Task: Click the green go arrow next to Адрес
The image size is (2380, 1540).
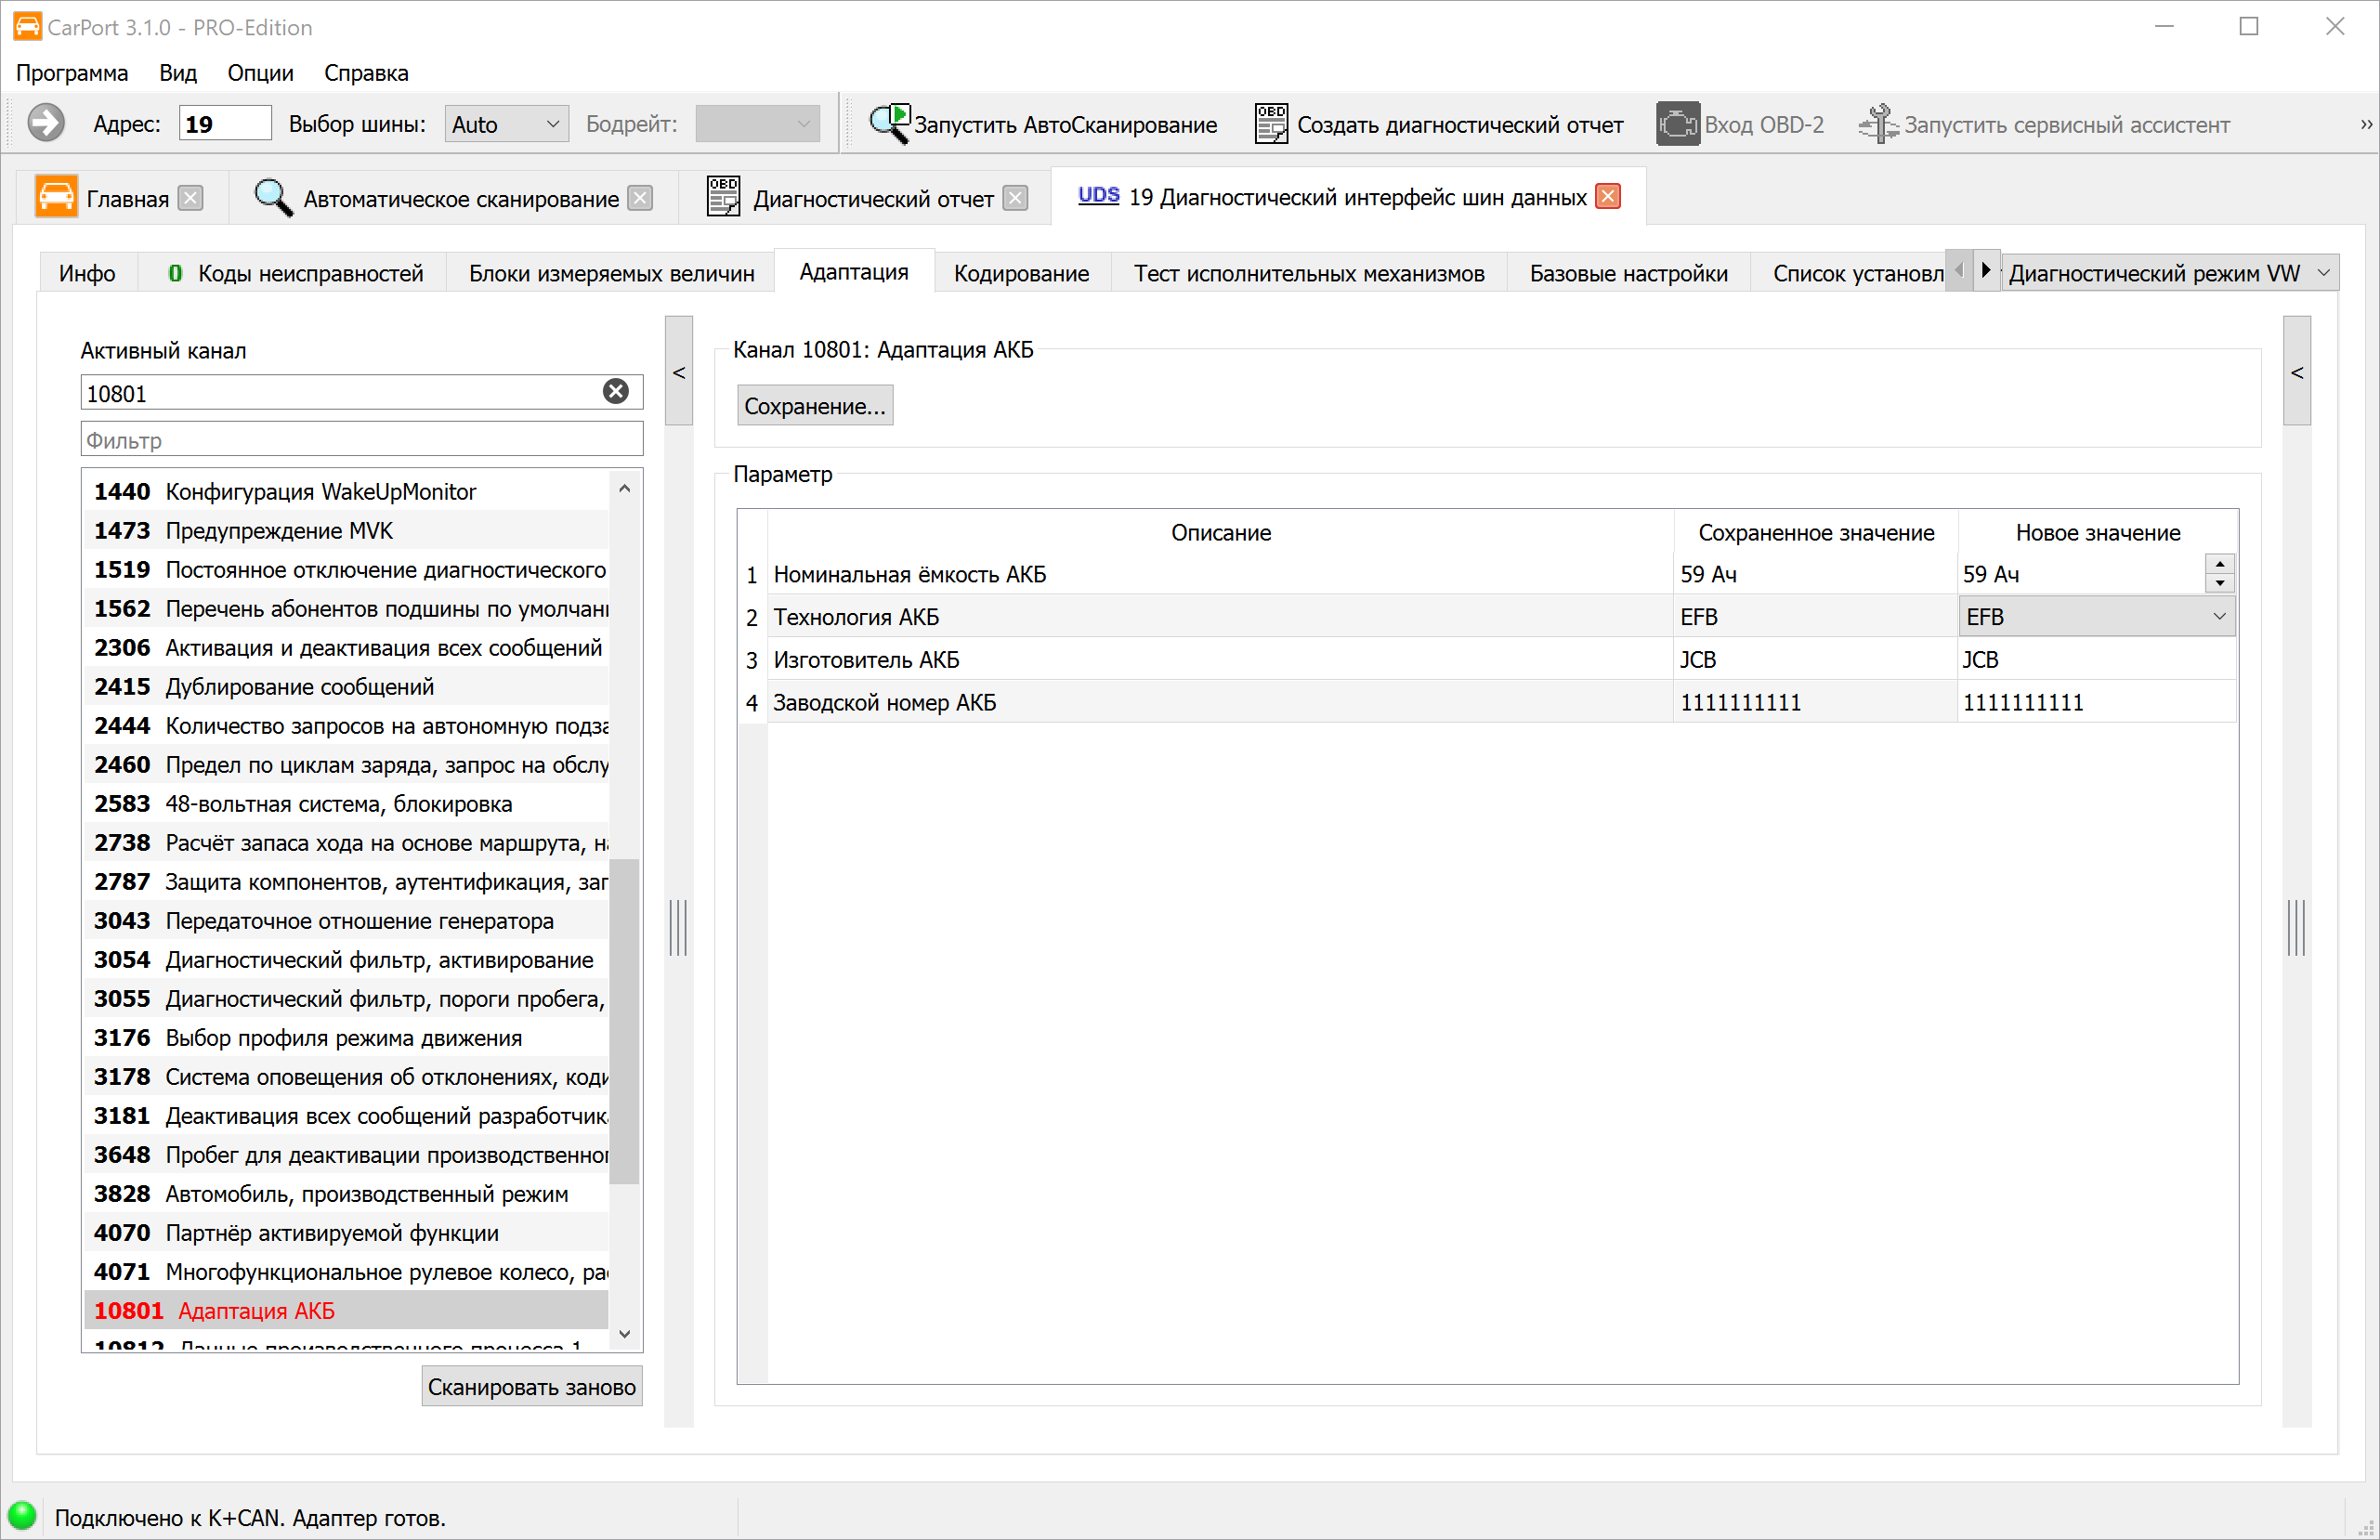Action: 46,124
